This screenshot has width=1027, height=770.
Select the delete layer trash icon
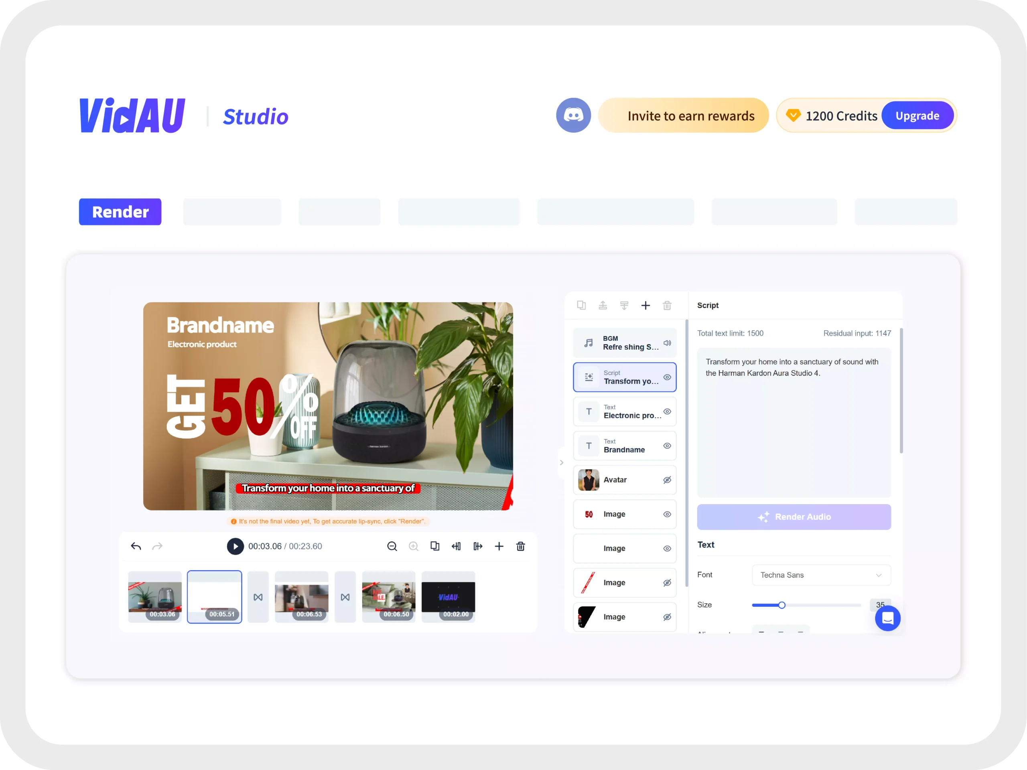(x=667, y=305)
